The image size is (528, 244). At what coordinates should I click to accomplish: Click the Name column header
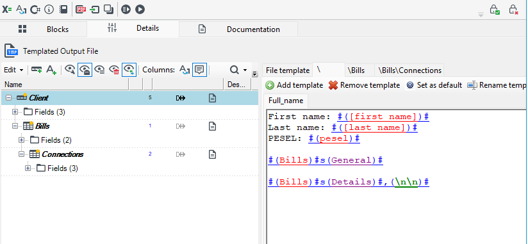point(65,85)
